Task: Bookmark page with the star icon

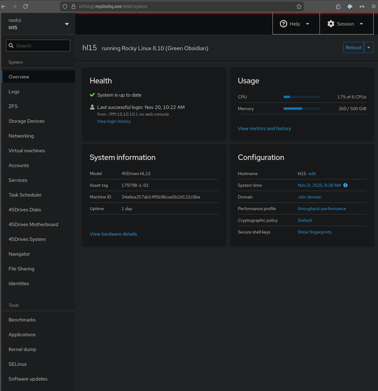Action: pos(299,6)
